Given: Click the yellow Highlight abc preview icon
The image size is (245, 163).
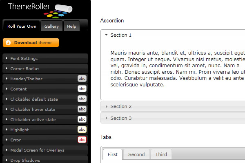Looking at the screenshot, I should pyautogui.click(x=82, y=130).
